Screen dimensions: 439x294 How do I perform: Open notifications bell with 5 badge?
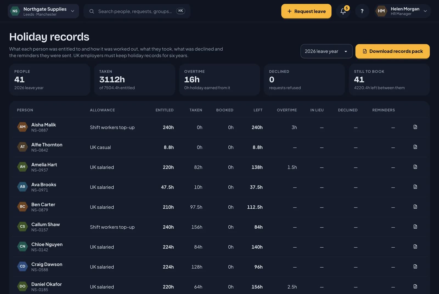pyautogui.click(x=343, y=11)
